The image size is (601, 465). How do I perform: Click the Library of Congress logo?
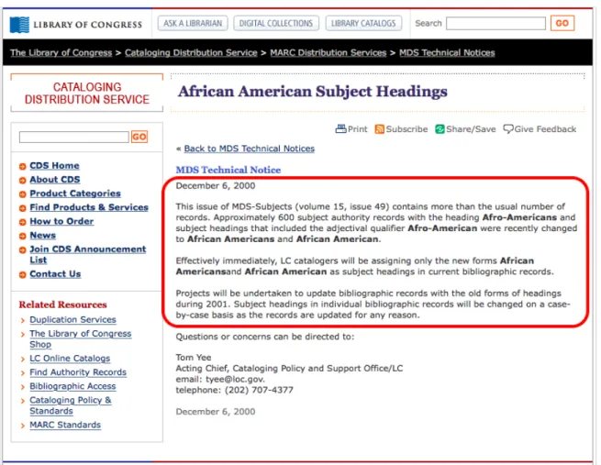75,24
